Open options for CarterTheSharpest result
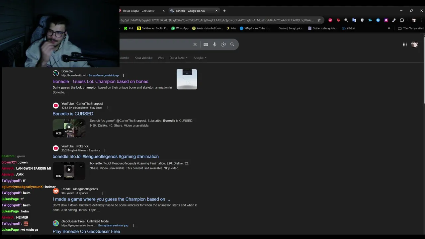This screenshot has height=239, width=425. (108, 108)
